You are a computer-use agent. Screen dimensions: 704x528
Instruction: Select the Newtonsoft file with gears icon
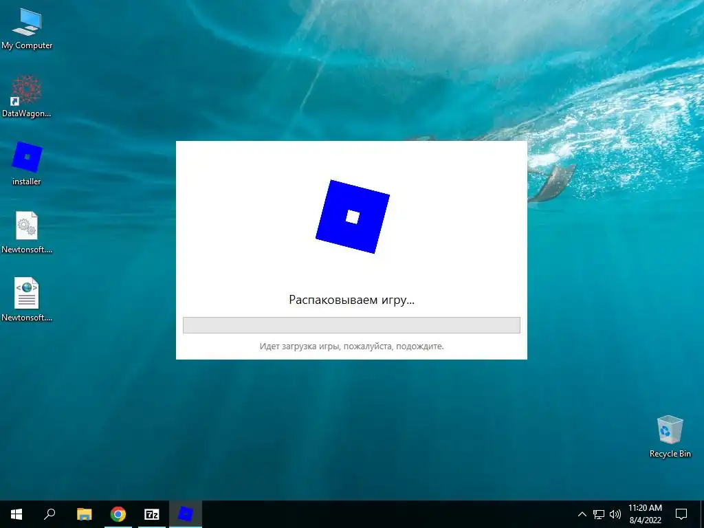[x=27, y=232]
